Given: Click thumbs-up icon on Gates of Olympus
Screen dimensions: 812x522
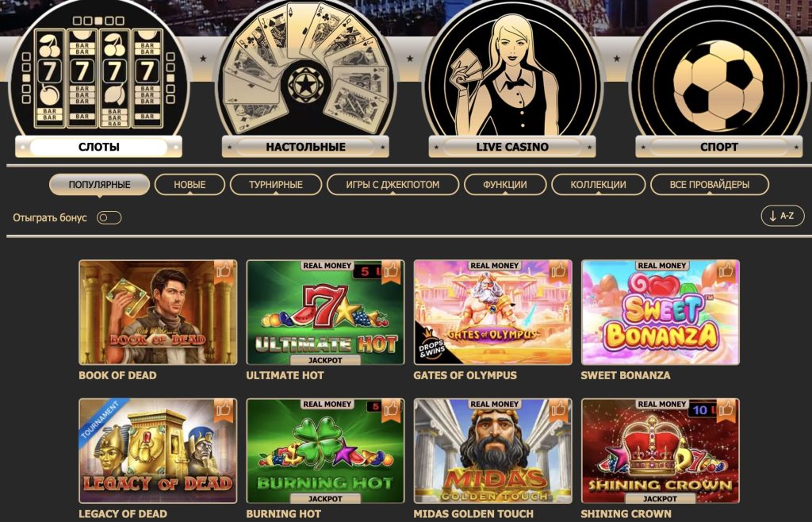Looking at the screenshot, I should pos(559,271).
